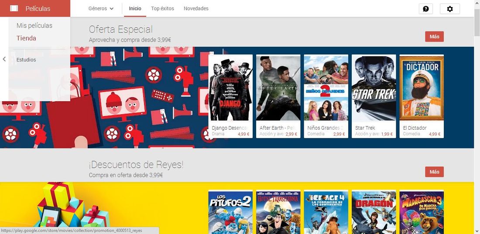Switch to the Top éxitos tab

coord(163,9)
